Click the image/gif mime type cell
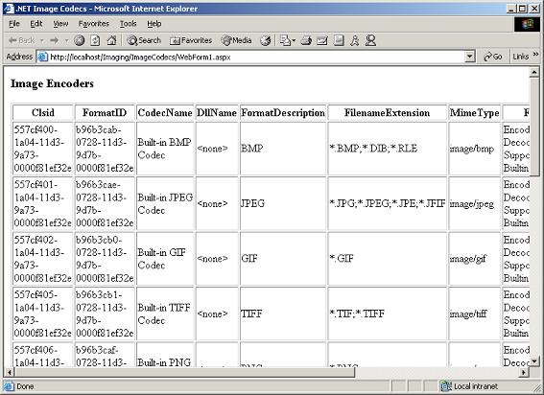 coord(475,259)
